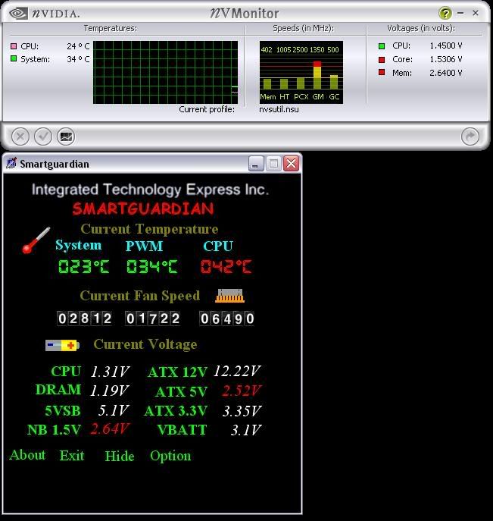493x521 pixels.
Task: Click the green System temperature color swatch
Action: click(14, 59)
